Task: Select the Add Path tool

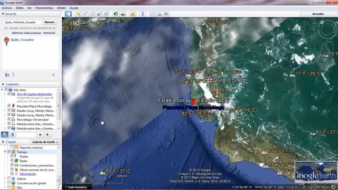Action: point(92,14)
